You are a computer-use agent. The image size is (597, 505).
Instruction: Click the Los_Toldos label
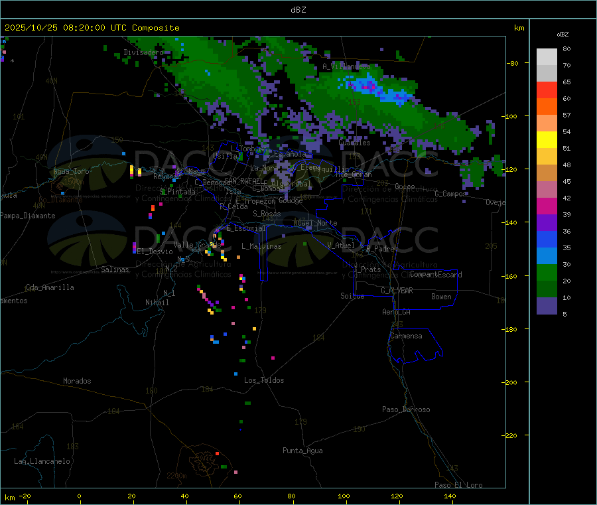[264, 380]
